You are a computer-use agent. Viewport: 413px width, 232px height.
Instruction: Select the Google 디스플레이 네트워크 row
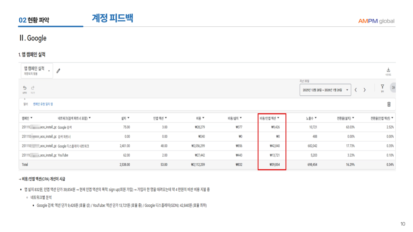[x=73, y=146]
